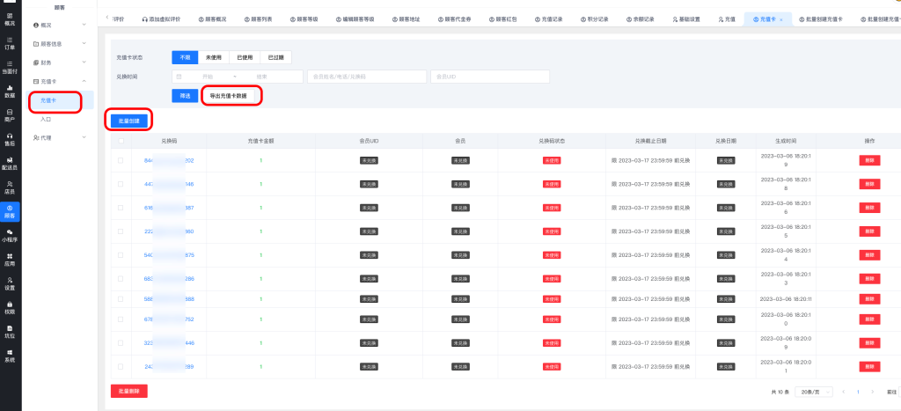901x411 pixels.
Task: Tick the select-all checkbox in table header
Action: (121, 140)
